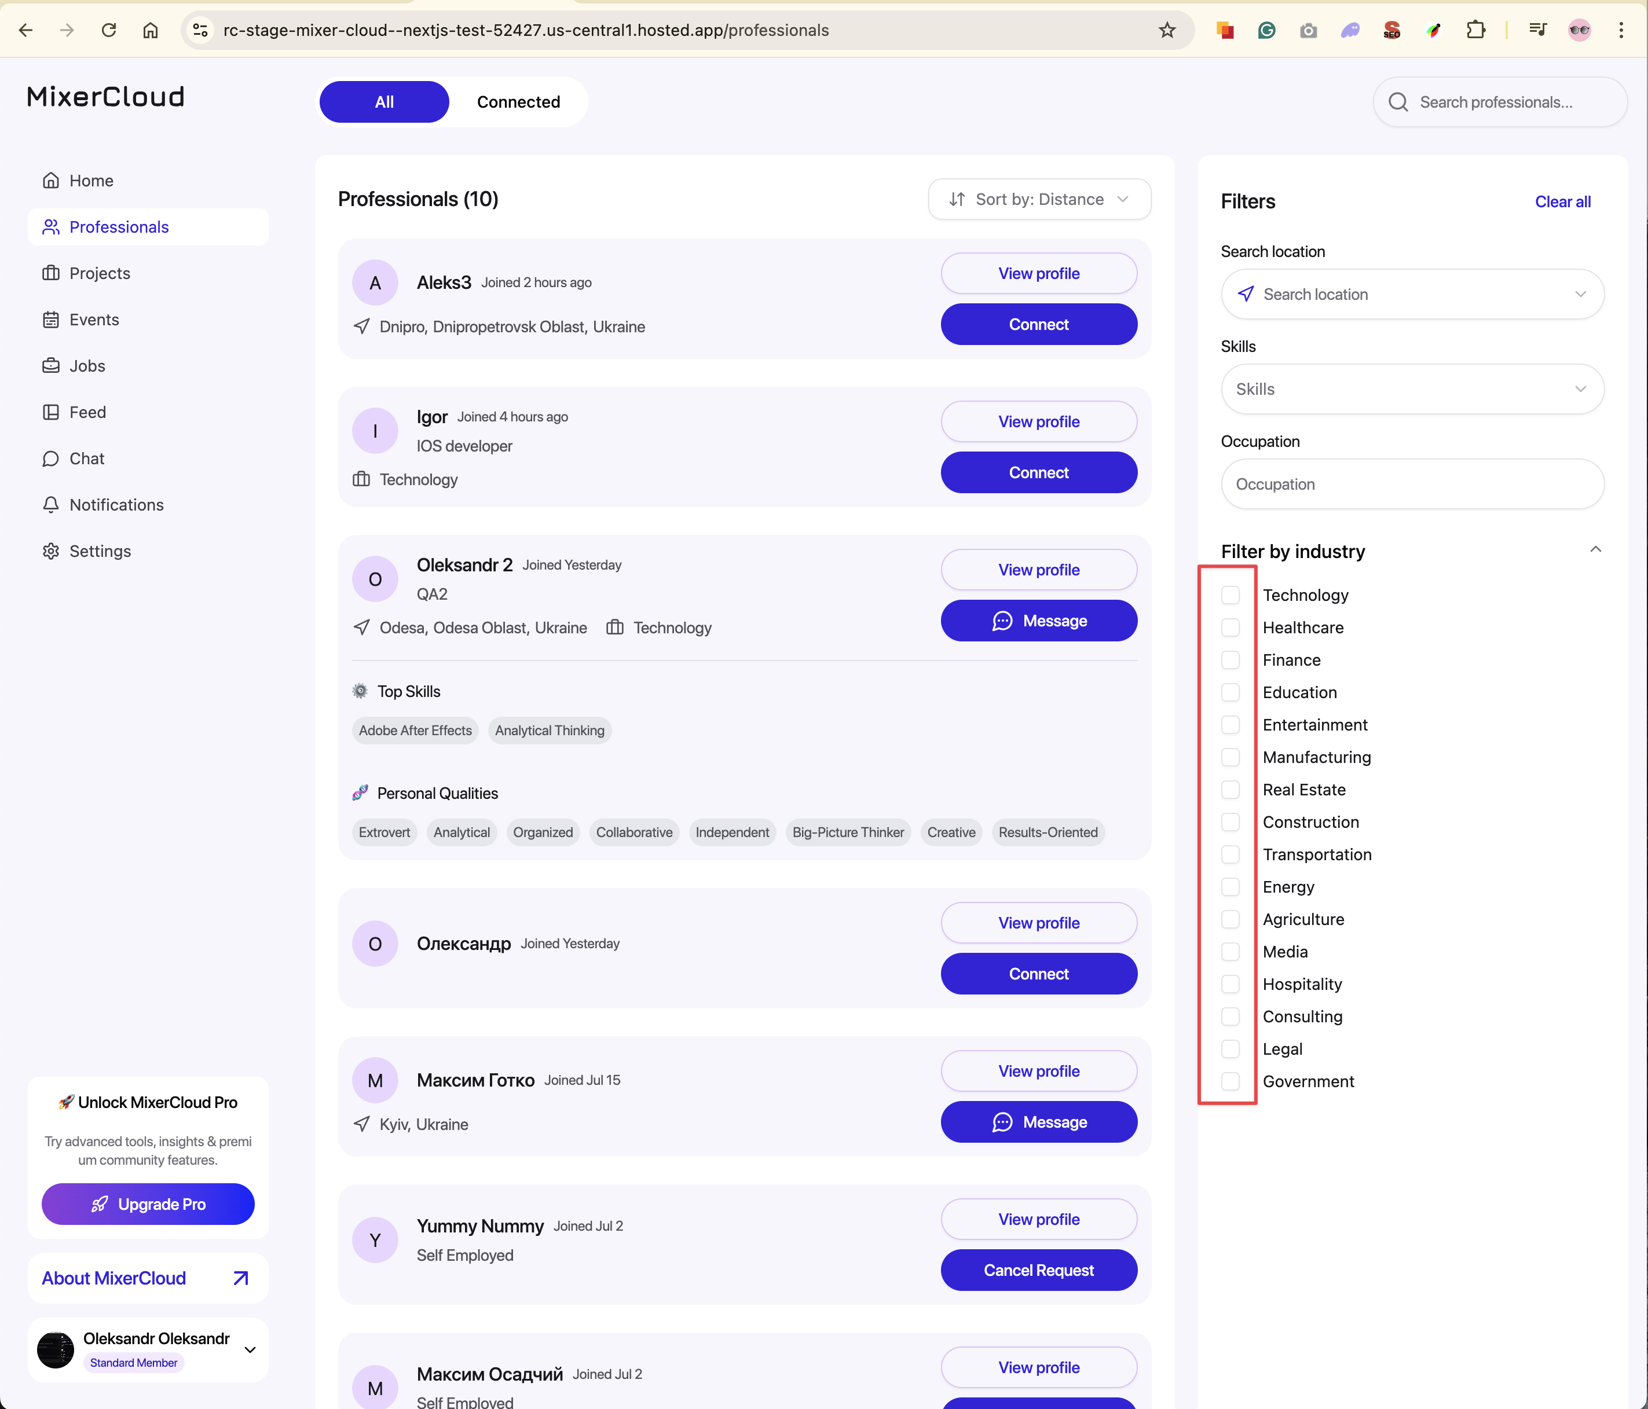The height and width of the screenshot is (1409, 1648).
Task: Switch to the Connected tab
Action: pyautogui.click(x=518, y=102)
